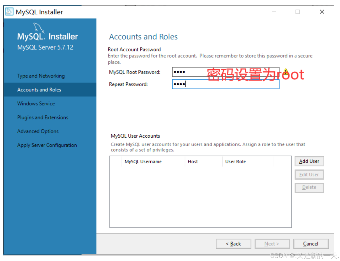Cancel the installer setup
This screenshot has width=340, height=261.
pos(311,244)
